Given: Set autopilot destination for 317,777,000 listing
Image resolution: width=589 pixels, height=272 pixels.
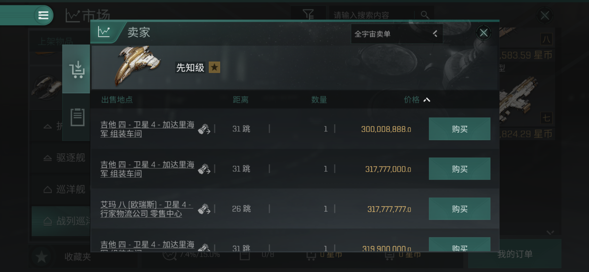Looking at the screenshot, I should point(204,169).
